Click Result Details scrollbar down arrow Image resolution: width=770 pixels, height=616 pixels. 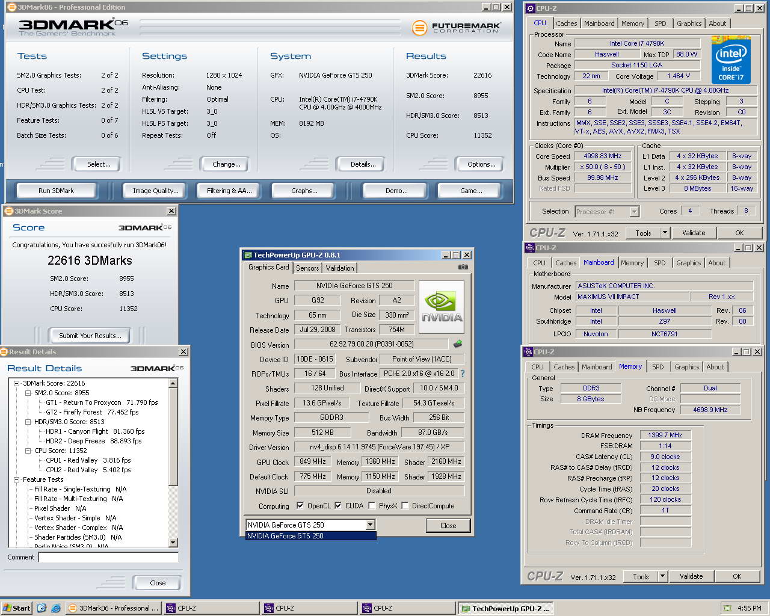pyautogui.click(x=173, y=543)
